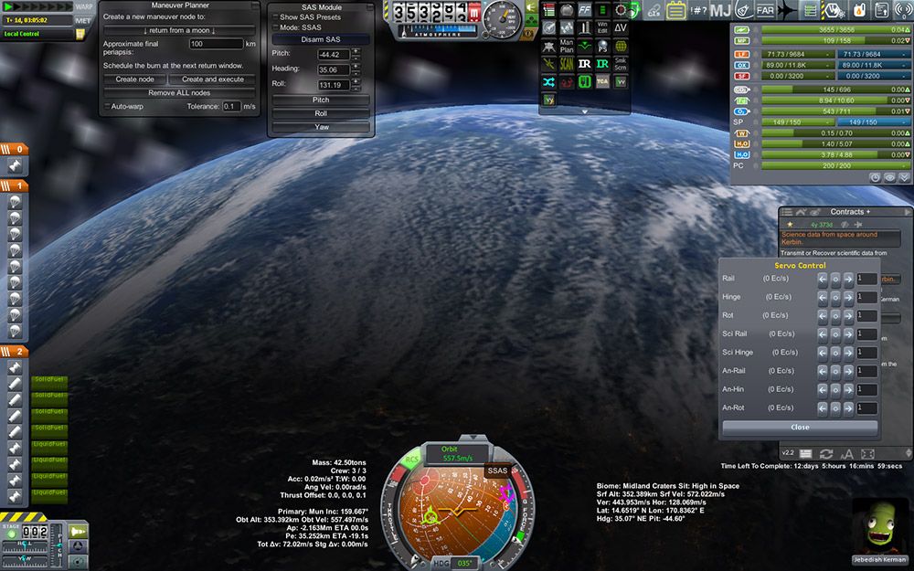Open the yellow battery toolbar icon
Viewport: 914px width, 571px height.
tap(676, 10)
